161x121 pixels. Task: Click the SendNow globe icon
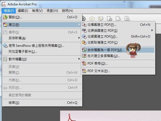click(5, 46)
